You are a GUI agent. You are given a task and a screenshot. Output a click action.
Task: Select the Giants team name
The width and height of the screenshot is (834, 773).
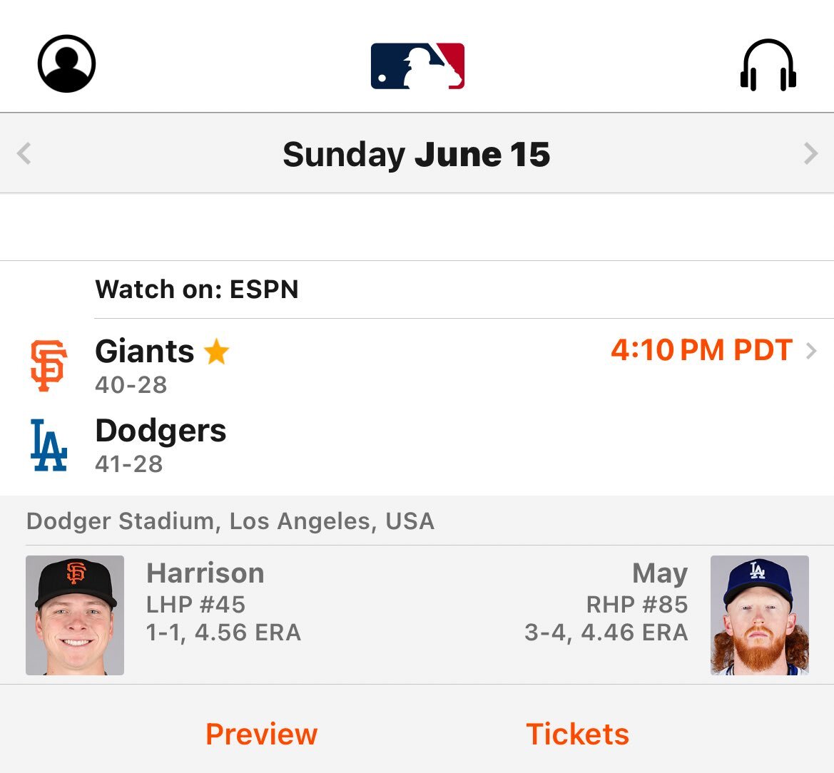(x=145, y=352)
